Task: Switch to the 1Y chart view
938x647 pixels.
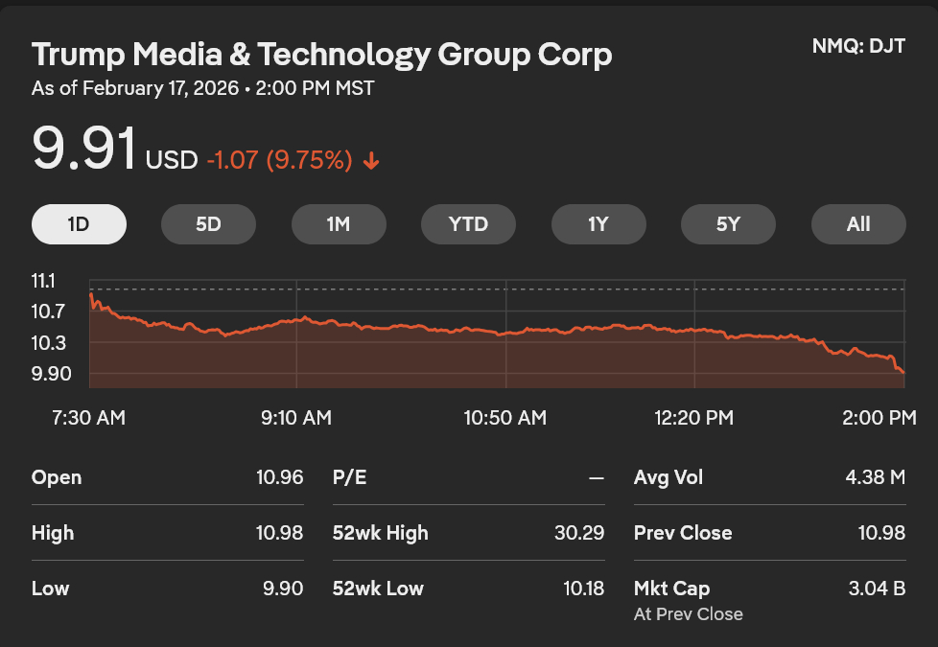Action: click(598, 224)
